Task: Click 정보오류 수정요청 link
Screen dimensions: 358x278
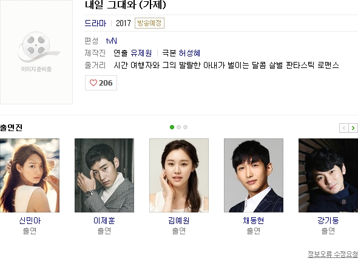Action: coord(333,254)
